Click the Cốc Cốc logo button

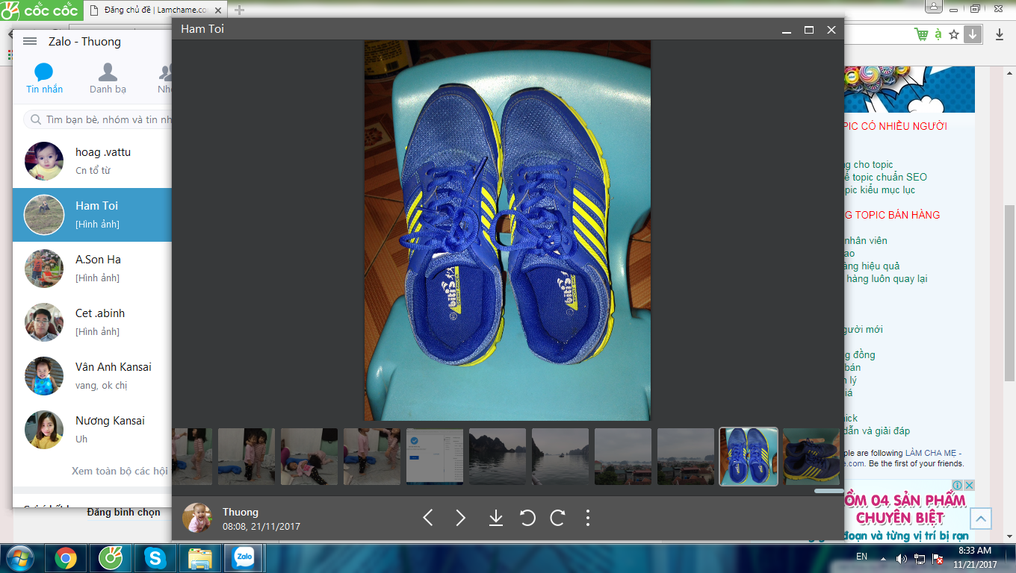(x=41, y=10)
